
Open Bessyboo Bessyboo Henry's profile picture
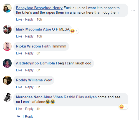7,8
